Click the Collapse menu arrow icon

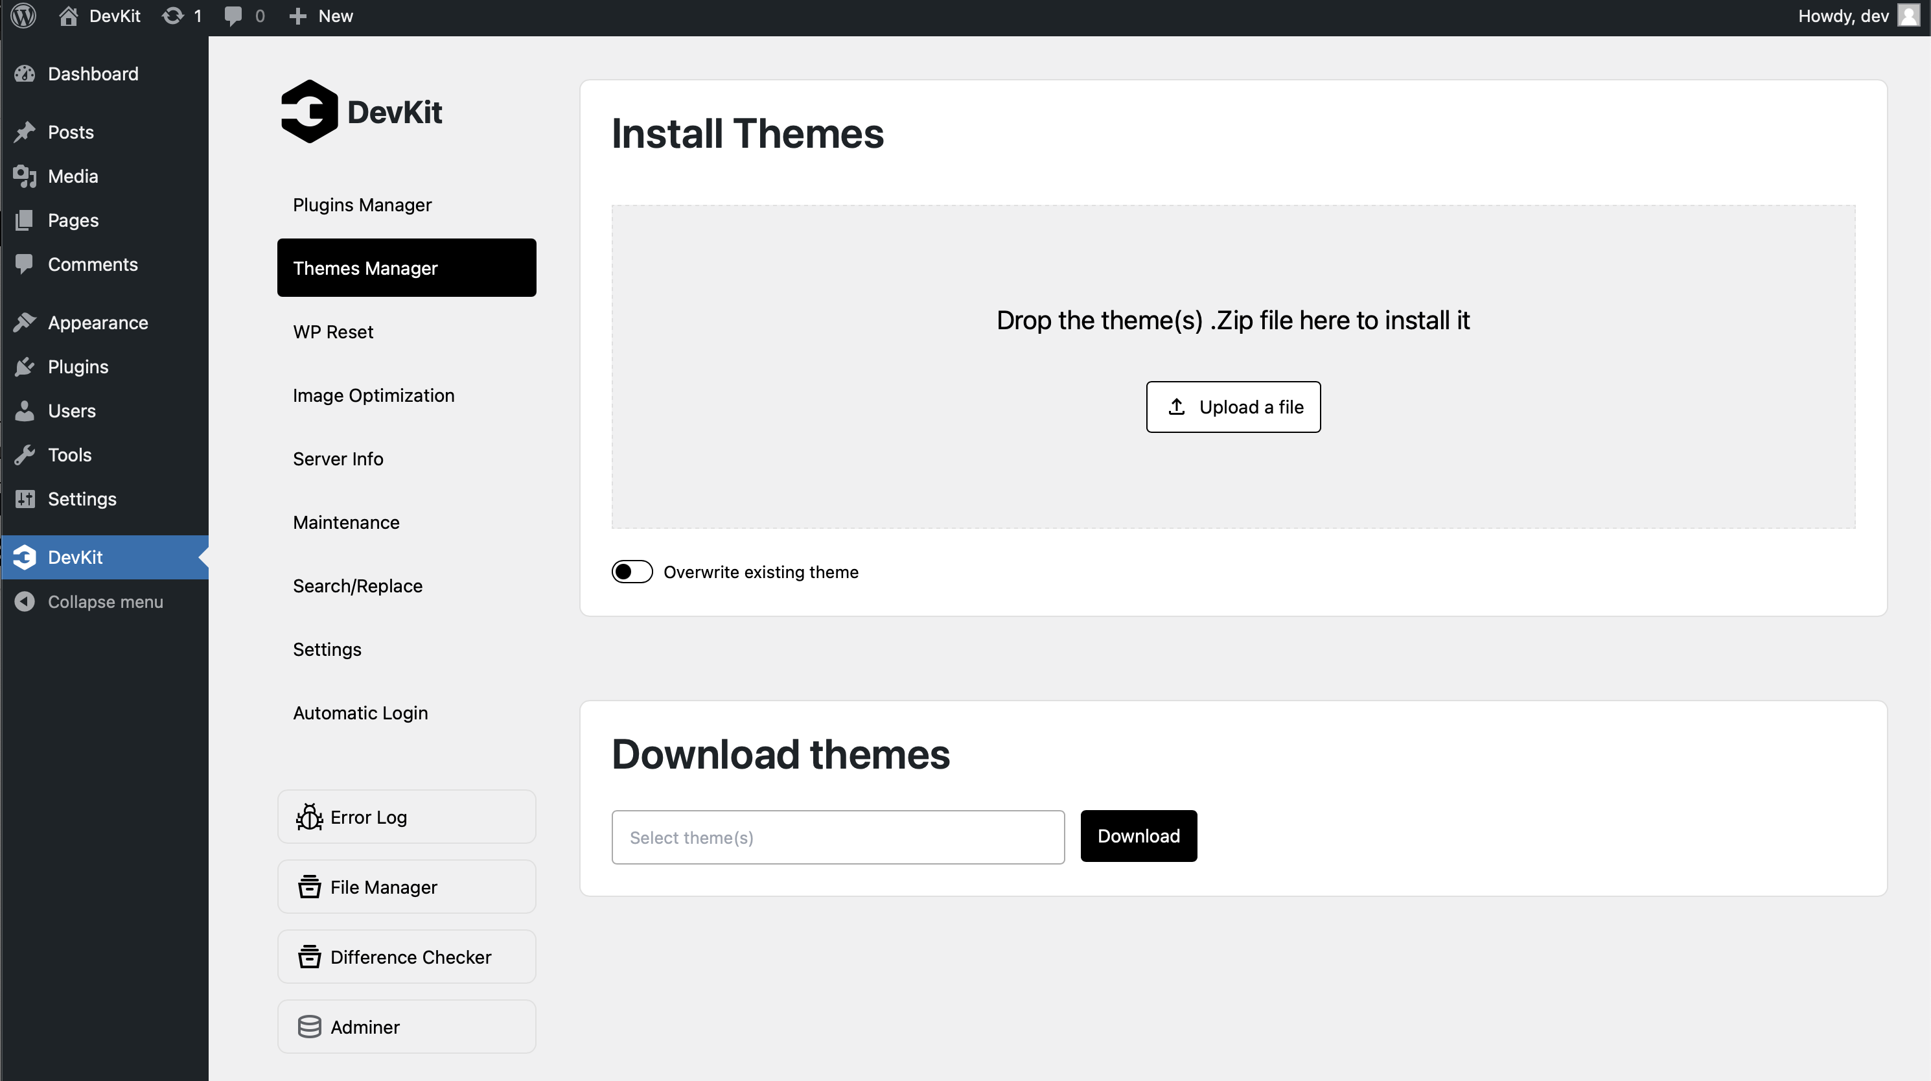(x=25, y=601)
